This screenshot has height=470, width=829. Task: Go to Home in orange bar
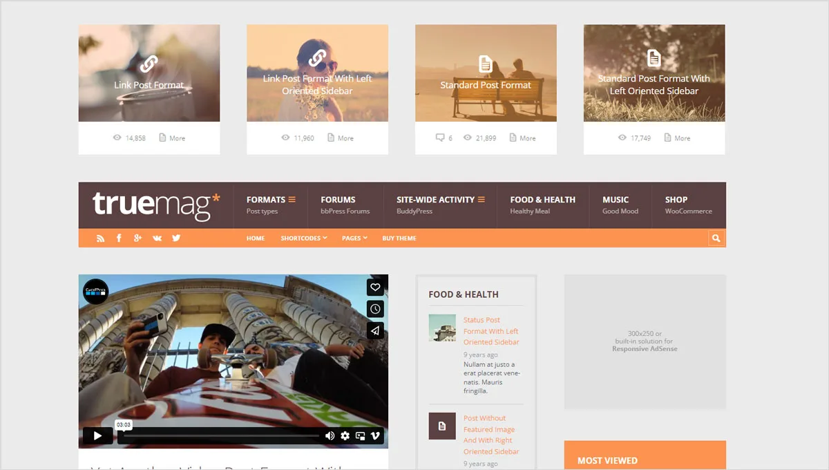[x=256, y=238]
